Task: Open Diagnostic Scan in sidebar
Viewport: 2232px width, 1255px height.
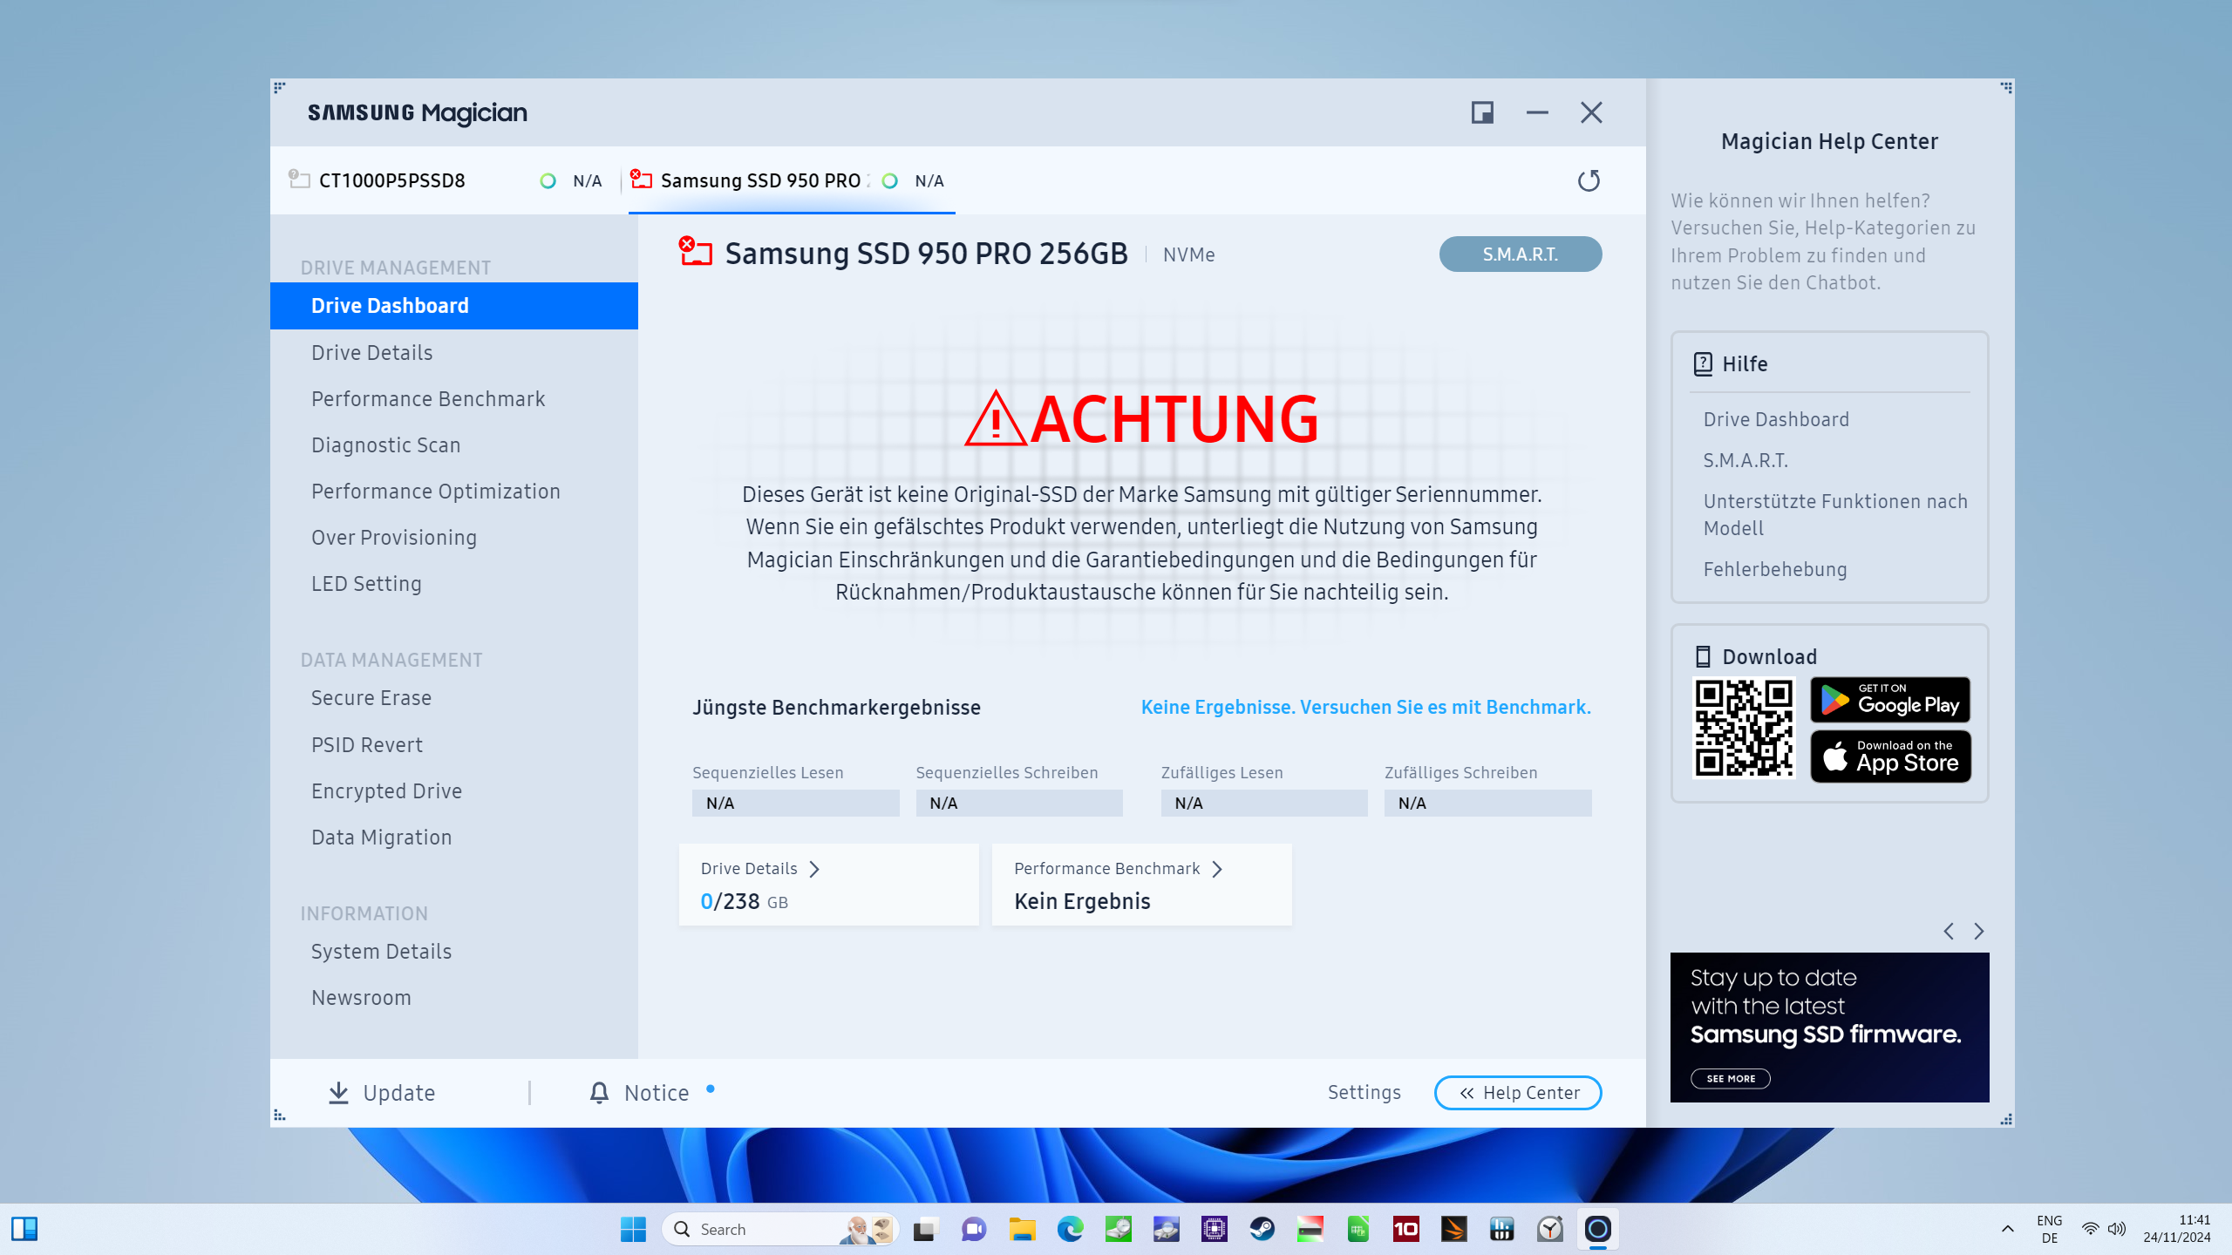Action: tap(385, 445)
